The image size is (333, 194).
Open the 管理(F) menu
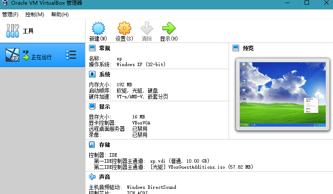[x=10, y=15]
